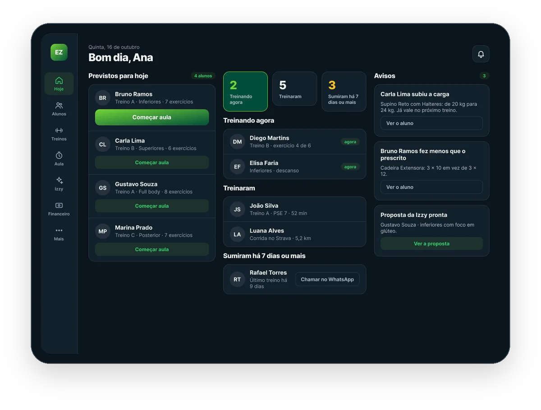Open the Aula timer section
Image resolution: width=541 pixels, height=410 pixels.
(59, 159)
